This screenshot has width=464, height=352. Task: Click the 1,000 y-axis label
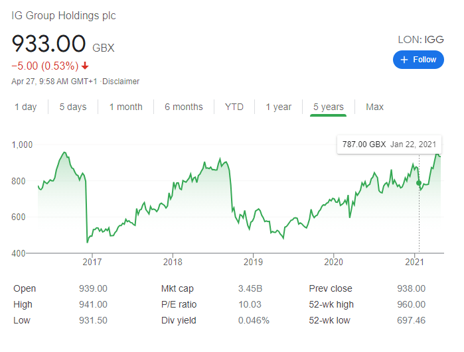pyautogui.click(x=22, y=145)
